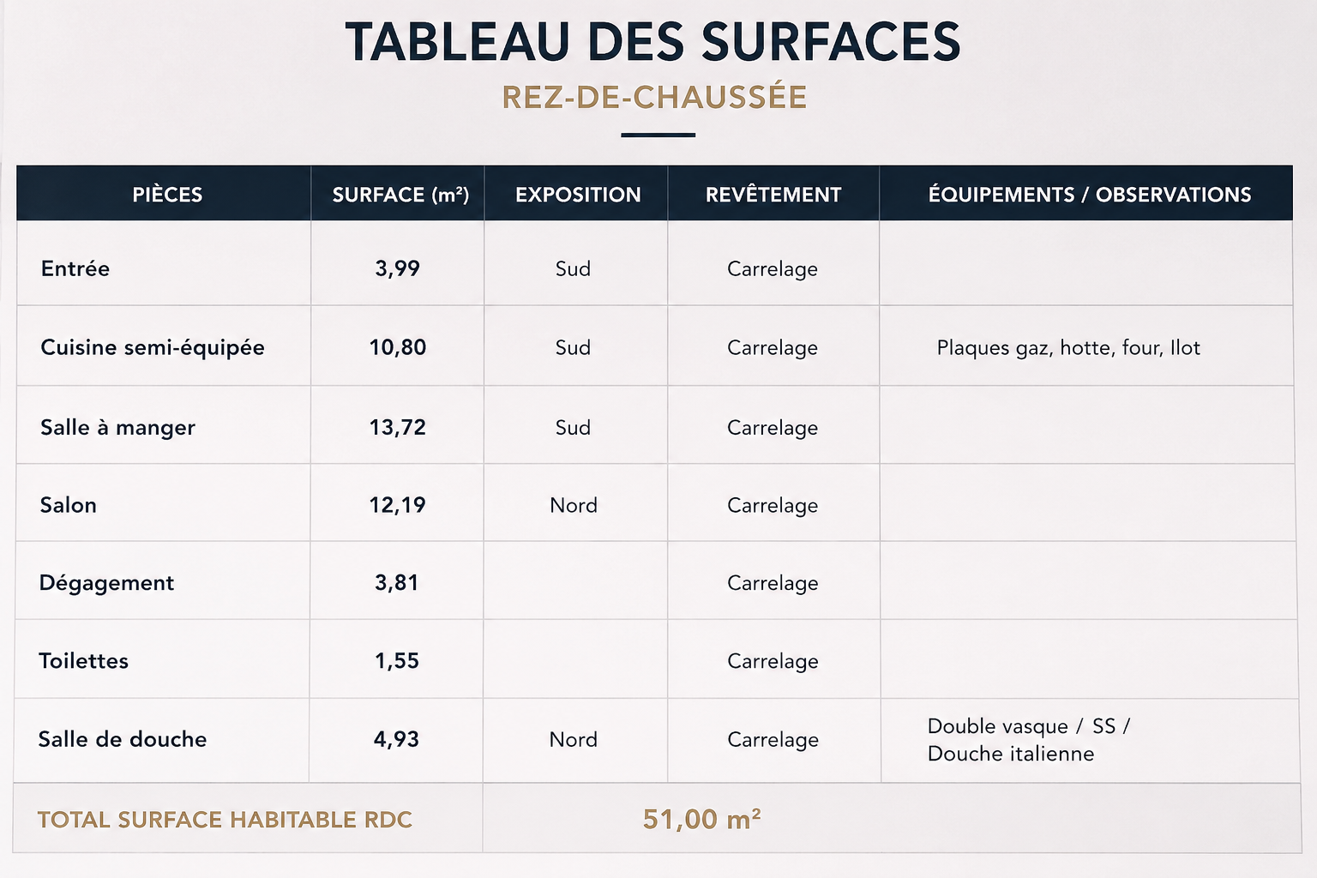Click the EXPOSITION column header
The image size is (1317, 878).
coord(578,195)
